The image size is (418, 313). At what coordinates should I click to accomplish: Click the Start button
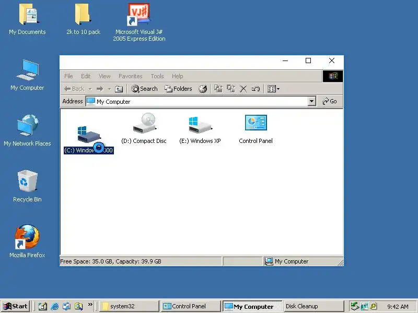tap(15, 306)
